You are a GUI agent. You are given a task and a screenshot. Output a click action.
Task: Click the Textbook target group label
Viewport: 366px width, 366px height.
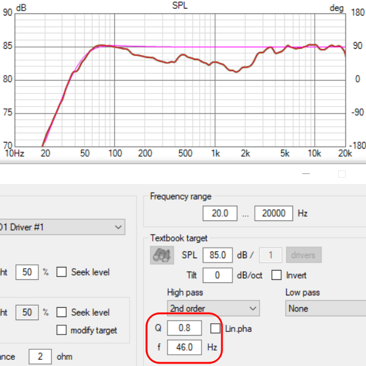(x=179, y=238)
